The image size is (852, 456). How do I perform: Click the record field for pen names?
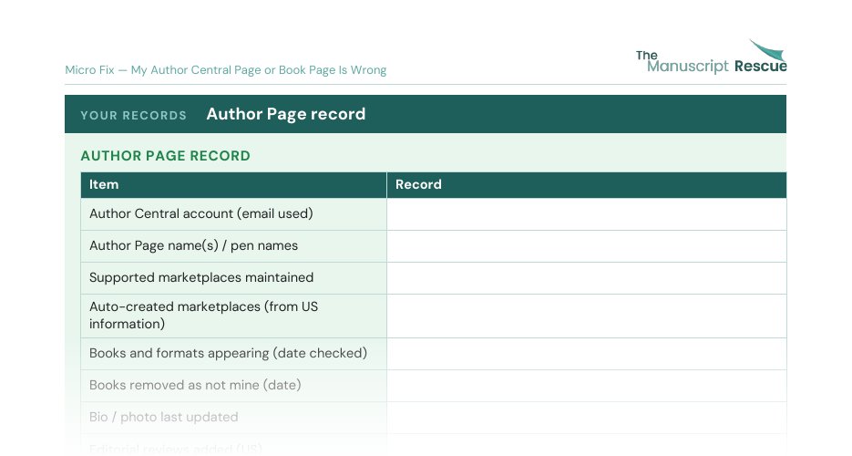[x=586, y=246]
